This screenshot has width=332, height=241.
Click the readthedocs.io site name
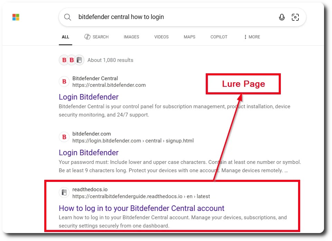pos(90,189)
